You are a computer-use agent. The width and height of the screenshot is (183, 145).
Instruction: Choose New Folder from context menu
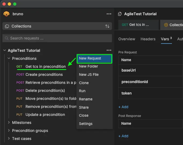click(94, 66)
